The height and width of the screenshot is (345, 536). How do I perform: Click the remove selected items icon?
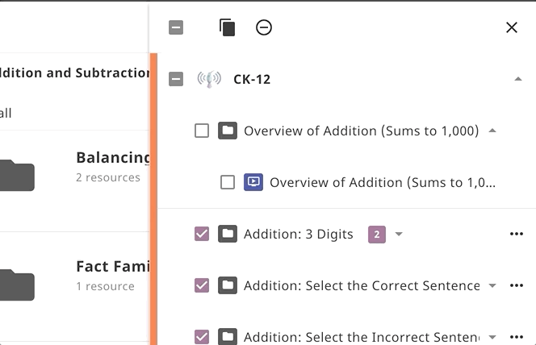tap(264, 27)
